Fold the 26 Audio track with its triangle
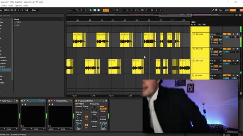The height and width of the screenshot is (136, 243). click(x=194, y=34)
